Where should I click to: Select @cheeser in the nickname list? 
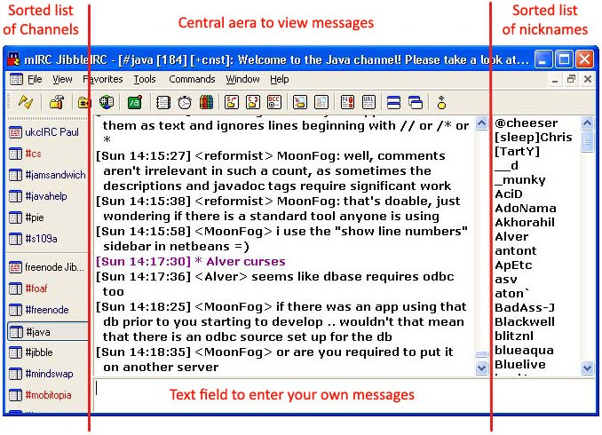[526, 123]
